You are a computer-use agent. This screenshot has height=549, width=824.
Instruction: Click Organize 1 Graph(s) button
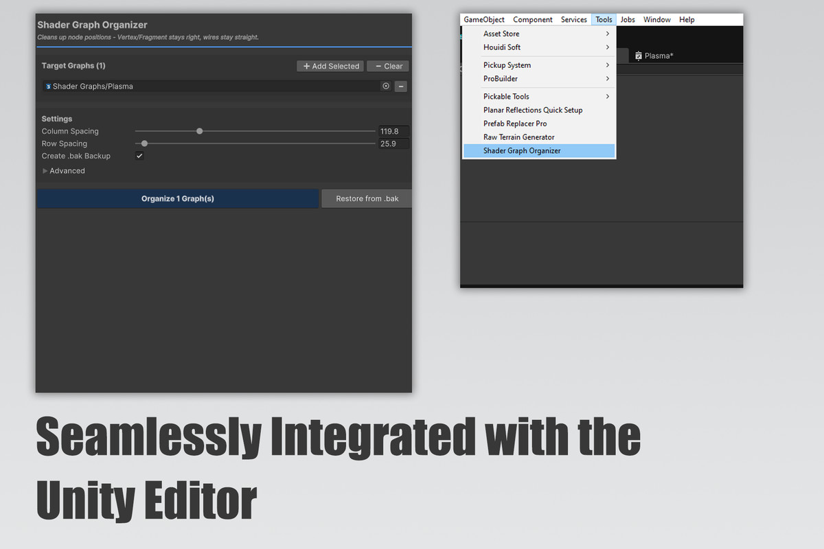178,198
